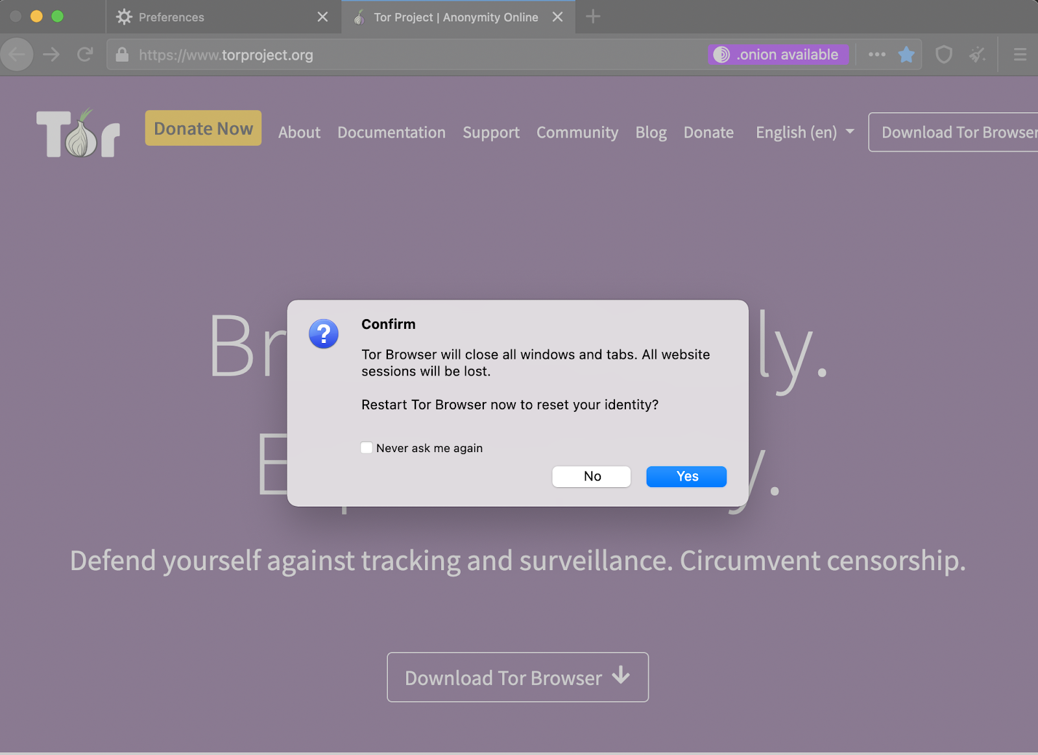Open the About page link
This screenshot has width=1038, height=755.
[x=300, y=132]
